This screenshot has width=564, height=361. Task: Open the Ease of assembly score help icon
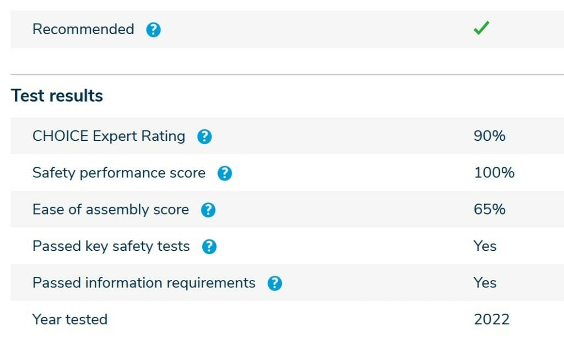(208, 210)
